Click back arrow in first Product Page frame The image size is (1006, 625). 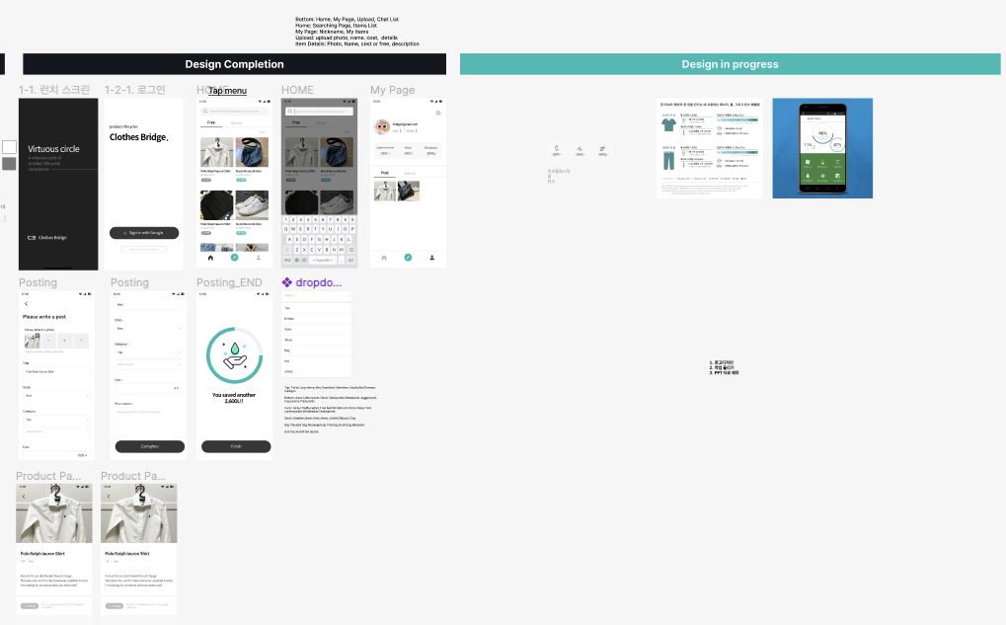click(x=24, y=496)
